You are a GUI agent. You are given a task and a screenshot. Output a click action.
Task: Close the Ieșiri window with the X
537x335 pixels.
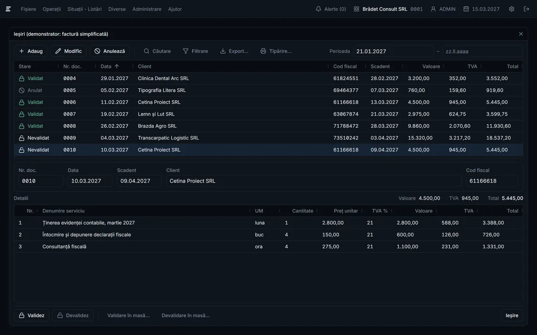pos(521,34)
